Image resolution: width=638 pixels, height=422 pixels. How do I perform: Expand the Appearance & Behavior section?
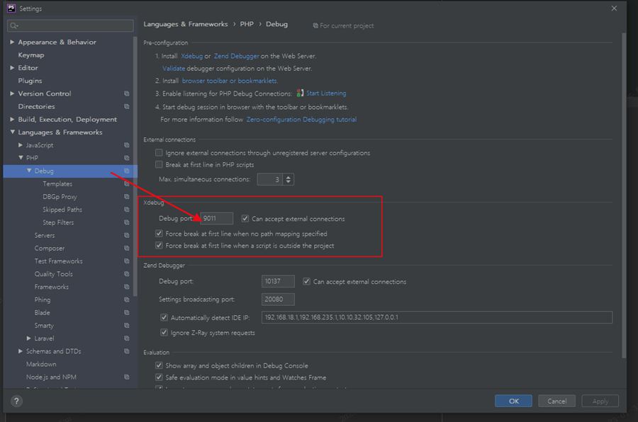pyautogui.click(x=12, y=42)
